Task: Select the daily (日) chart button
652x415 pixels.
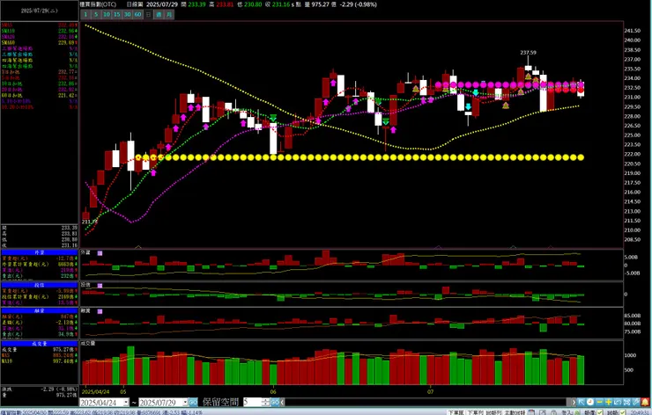Action: [148, 15]
